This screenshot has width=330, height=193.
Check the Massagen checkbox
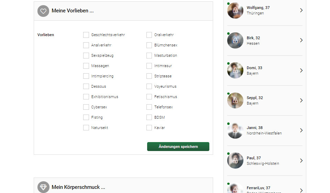86,66
